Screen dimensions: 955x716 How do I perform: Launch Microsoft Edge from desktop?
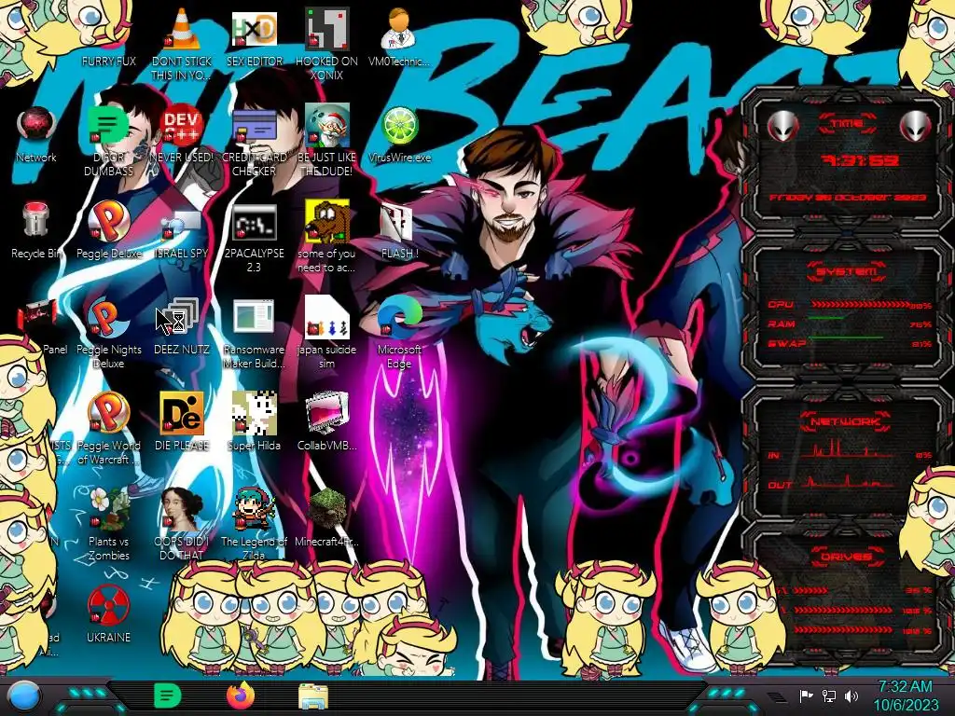[x=399, y=318]
